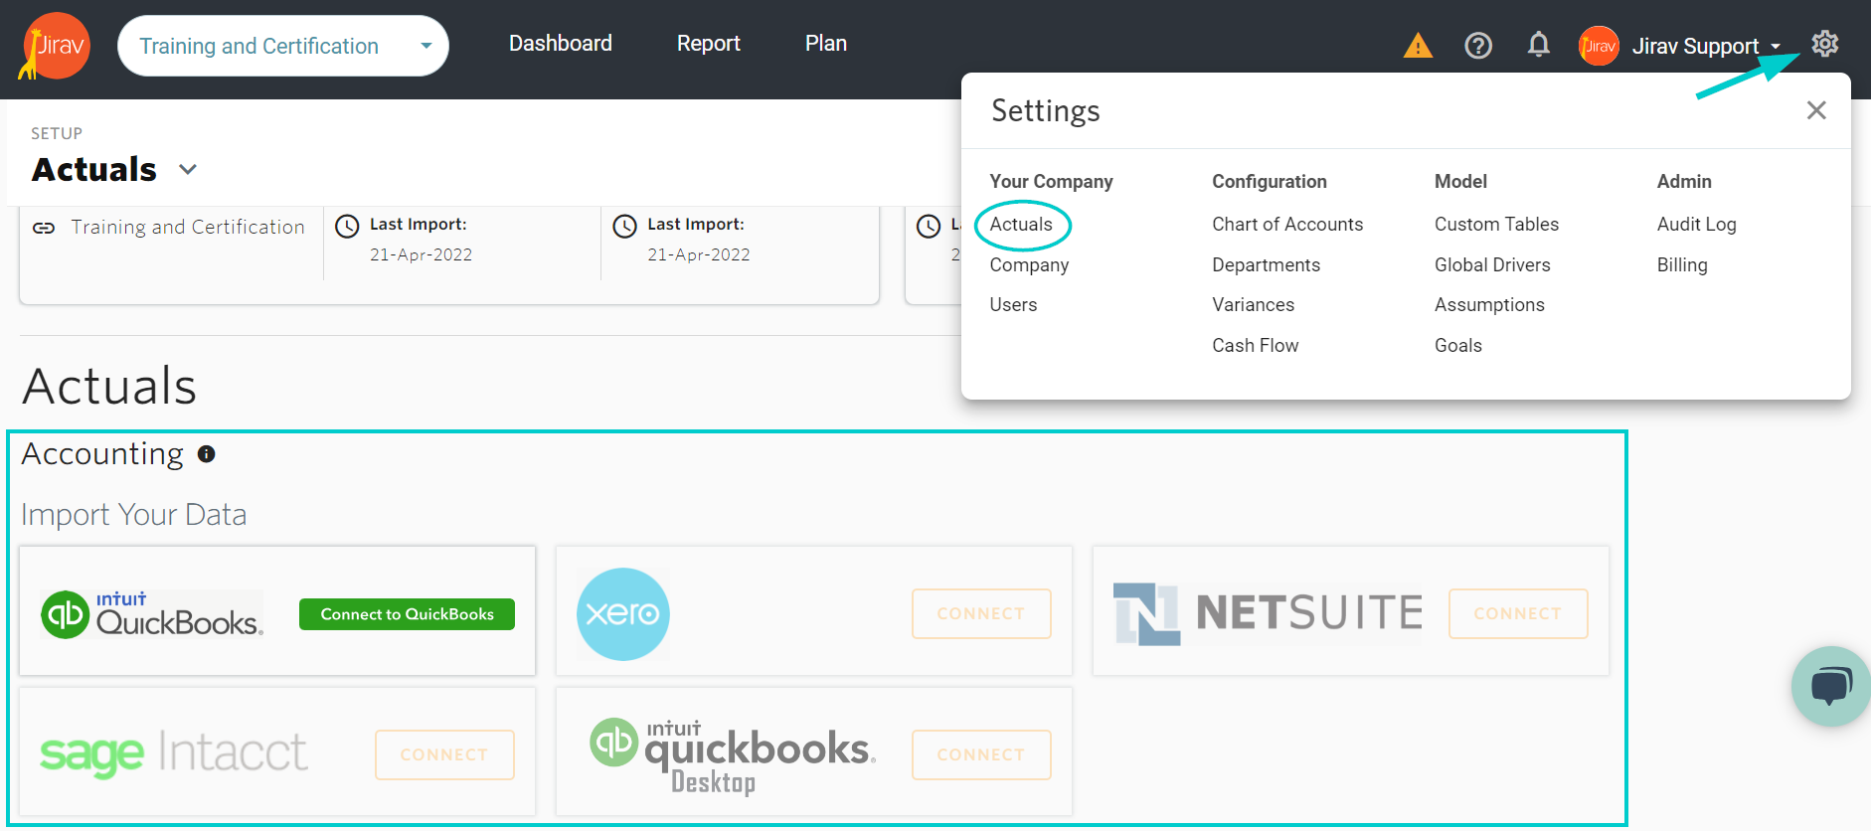Screen dimensions: 1871x831
Task: Open Chart of Accounts settings
Action: [1287, 225]
